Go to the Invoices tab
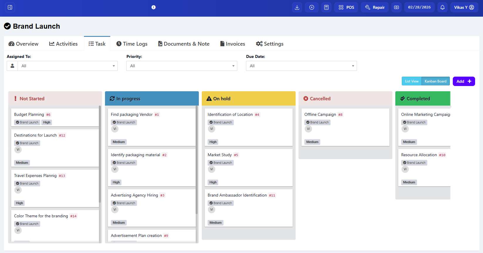This screenshot has height=253, width=483. [233, 44]
